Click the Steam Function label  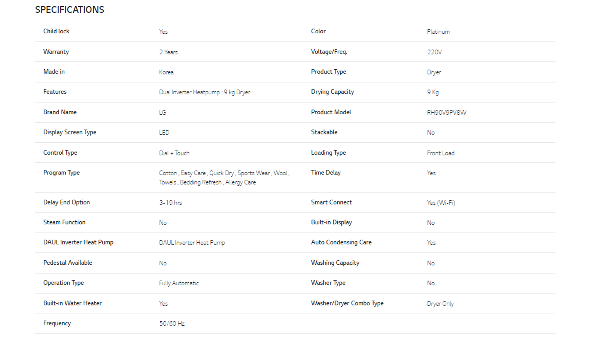64,222
